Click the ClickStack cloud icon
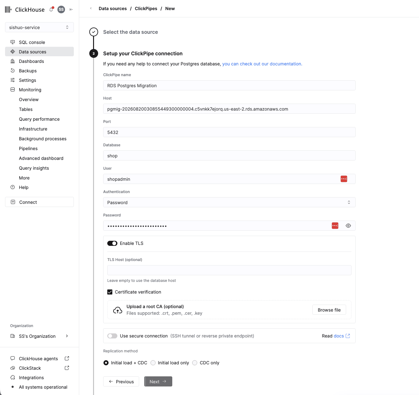 point(13,368)
